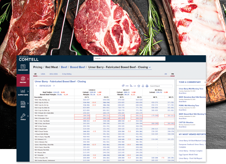Open the USD currency selector icon

tap(123, 86)
